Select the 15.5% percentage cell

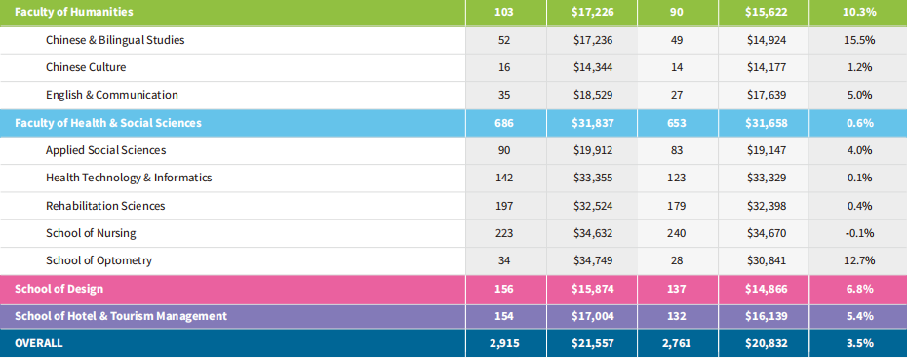(x=858, y=40)
